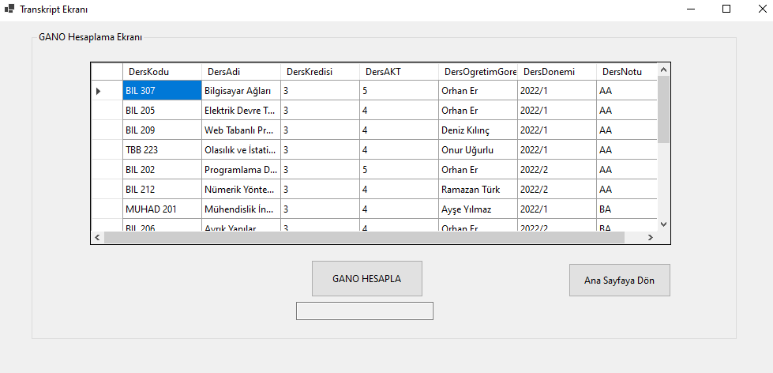
Task: Select the TBB 223 cell
Action: tap(162, 149)
